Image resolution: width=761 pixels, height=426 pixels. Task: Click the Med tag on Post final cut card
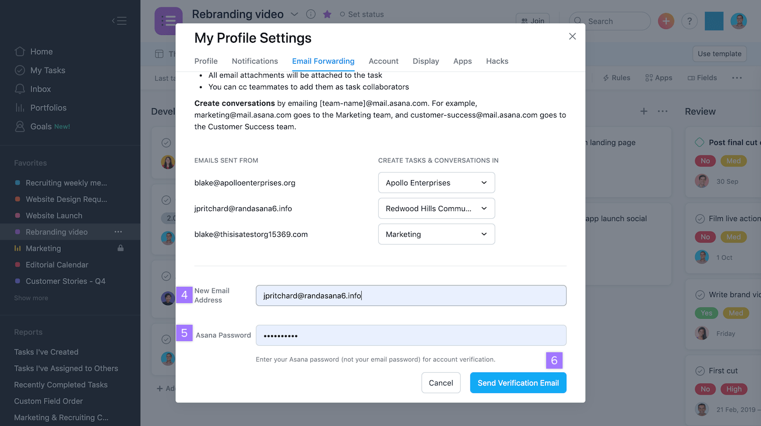coord(733,161)
